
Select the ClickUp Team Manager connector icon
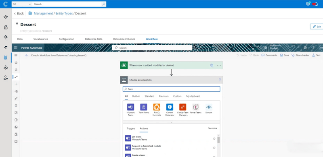point(183,107)
